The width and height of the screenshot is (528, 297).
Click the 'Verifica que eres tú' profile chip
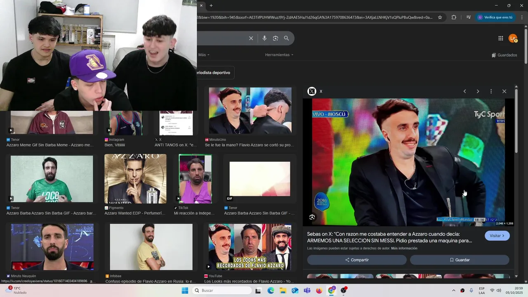click(495, 17)
